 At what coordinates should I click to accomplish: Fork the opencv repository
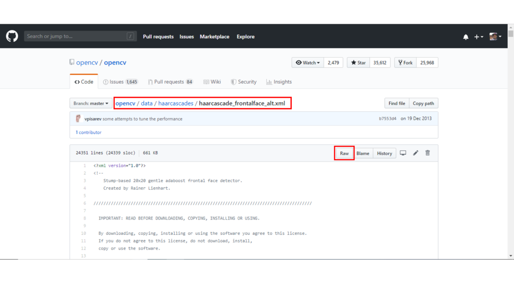click(405, 63)
